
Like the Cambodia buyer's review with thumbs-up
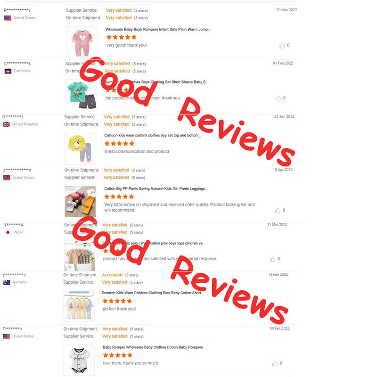click(x=278, y=98)
